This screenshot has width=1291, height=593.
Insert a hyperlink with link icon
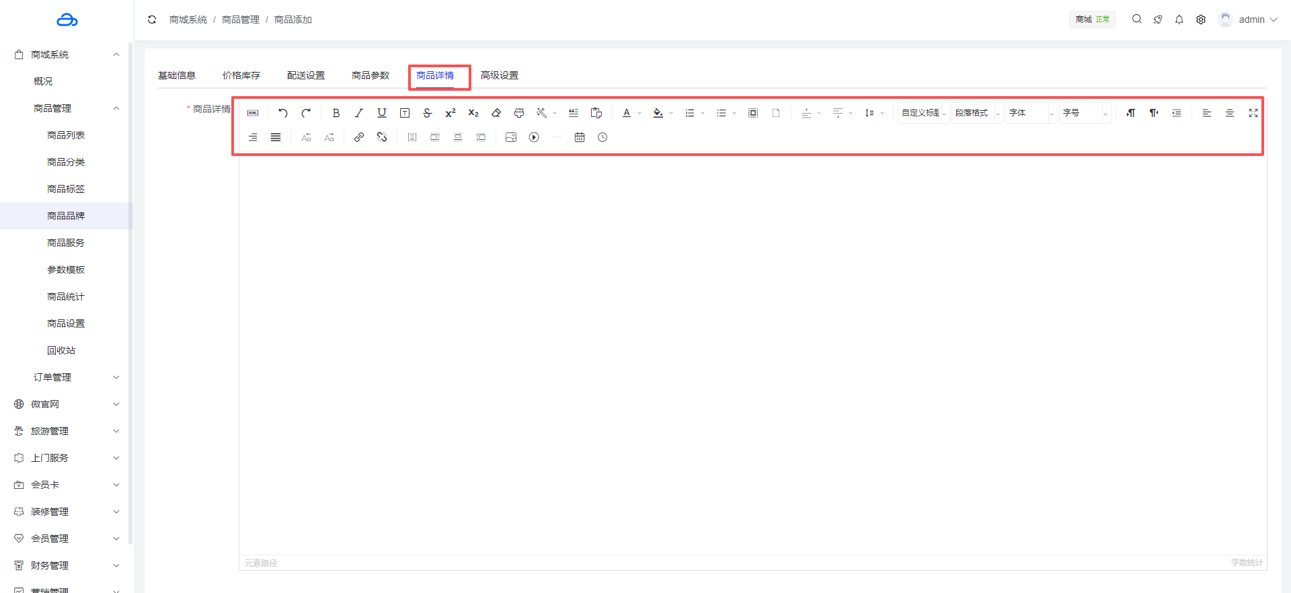pyautogui.click(x=359, y=137)
